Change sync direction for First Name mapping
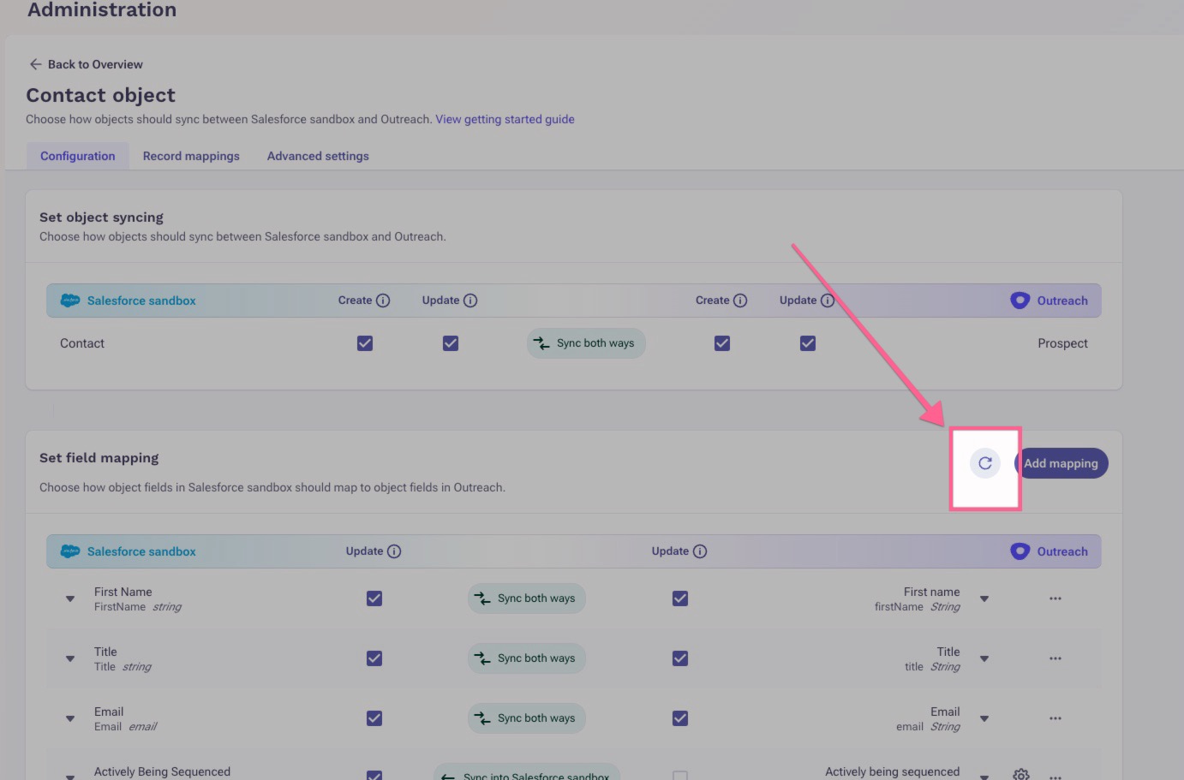Image resolution: width=1184 pixels, height=780 pixels. pyautogui.click(x=527, y=598)
